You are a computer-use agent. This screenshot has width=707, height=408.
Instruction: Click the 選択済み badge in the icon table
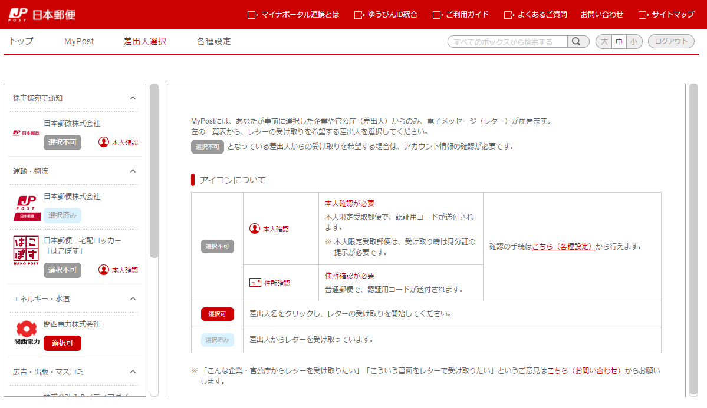pyautogui.click(x=218, y=340)
